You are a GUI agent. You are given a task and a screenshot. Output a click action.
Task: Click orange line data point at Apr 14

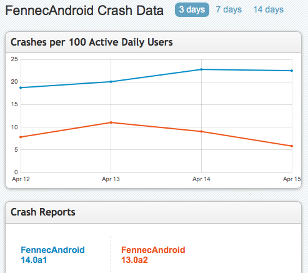pos(201,131)
